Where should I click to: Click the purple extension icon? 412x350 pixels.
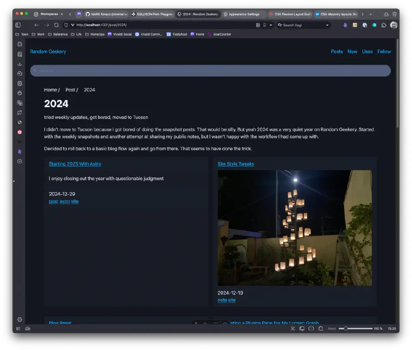(x=345, y=25)
